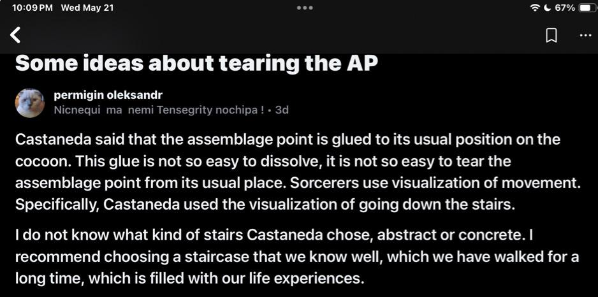Image resolution: width=598 pixels, height=297 pixels.
Task: Tap the Do Not Disturb moon icon
Action: [547, 8]
